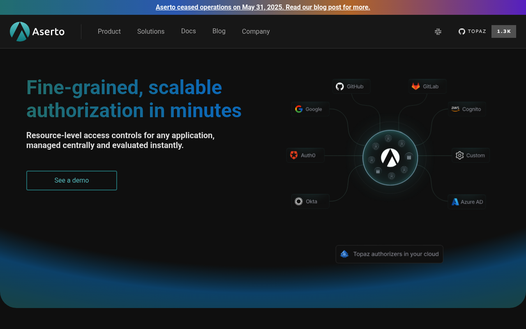Click the GitHub label in the diagram

[x=355, y=86]
